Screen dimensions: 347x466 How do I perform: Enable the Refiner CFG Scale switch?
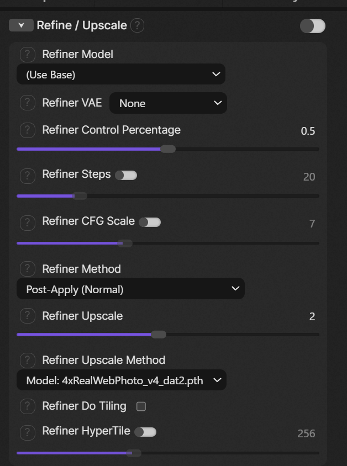click(x=150, y=222)
